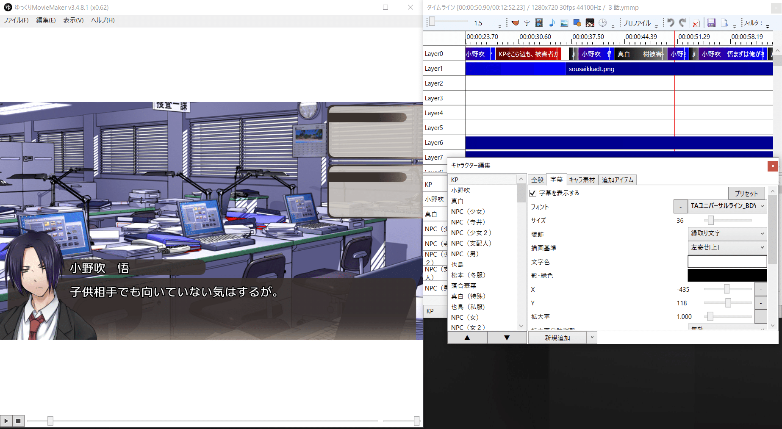This screenshot has width=782, height=429.
Task: Click the 文字色 white color swatch
Action: point(727,261)
